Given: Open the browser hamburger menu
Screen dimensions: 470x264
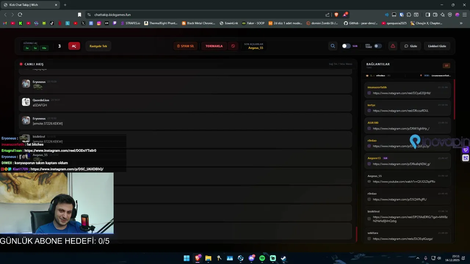Looking at the screenshot, I should (464, 15).
